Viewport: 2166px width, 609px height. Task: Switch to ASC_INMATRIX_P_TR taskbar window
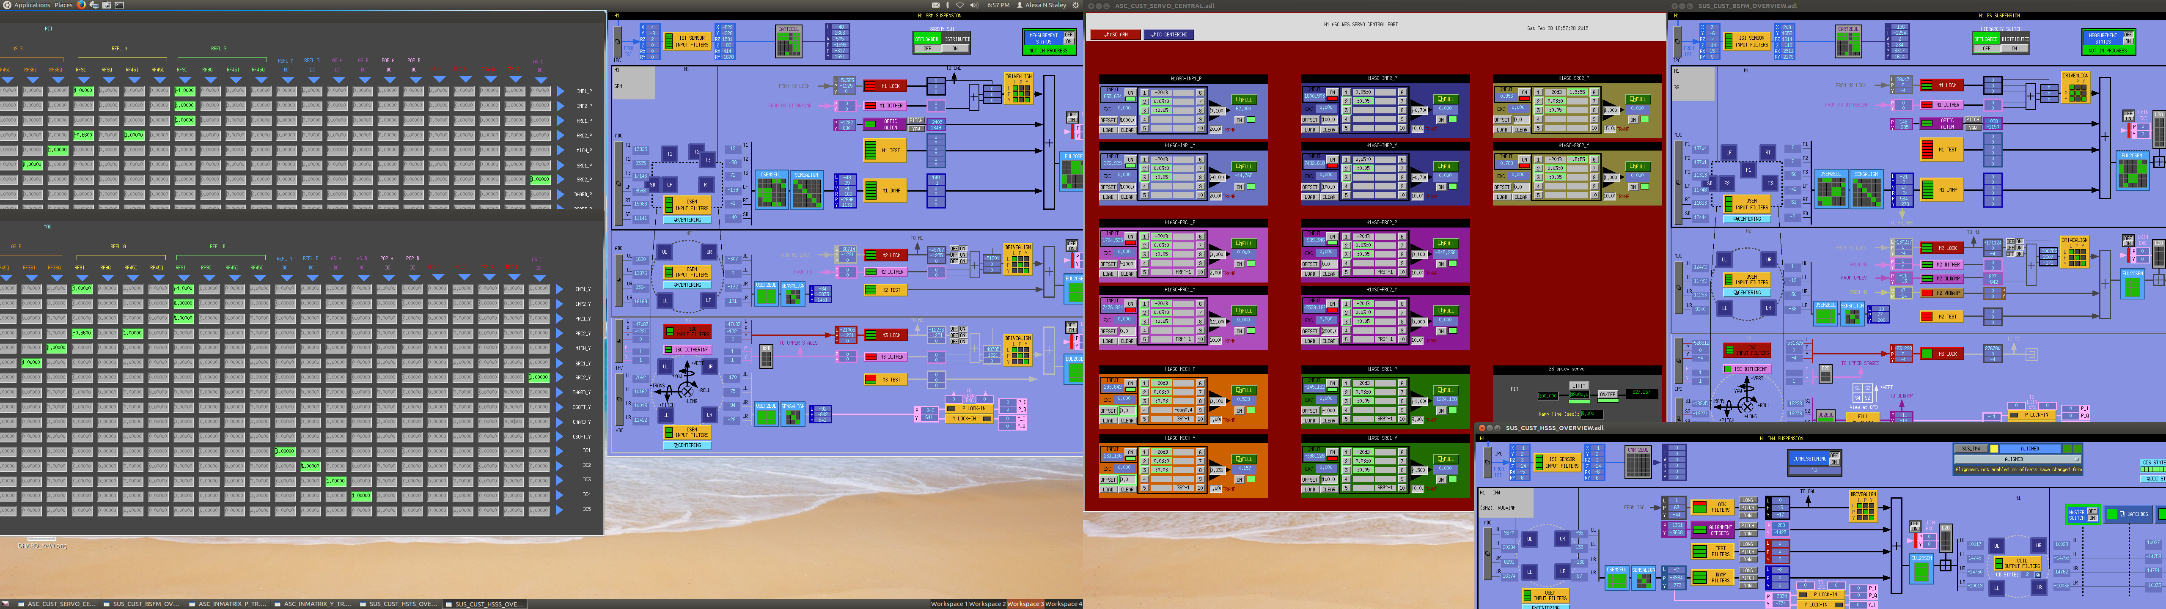click(x=227, y=604)
